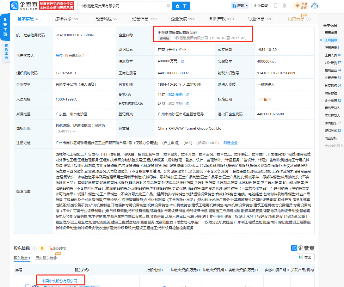Jump to 实际控制人 in right sidebar

[x=332, y=116]
